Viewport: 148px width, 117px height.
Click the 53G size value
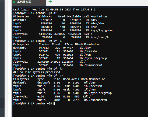click(x=58, y=97)
